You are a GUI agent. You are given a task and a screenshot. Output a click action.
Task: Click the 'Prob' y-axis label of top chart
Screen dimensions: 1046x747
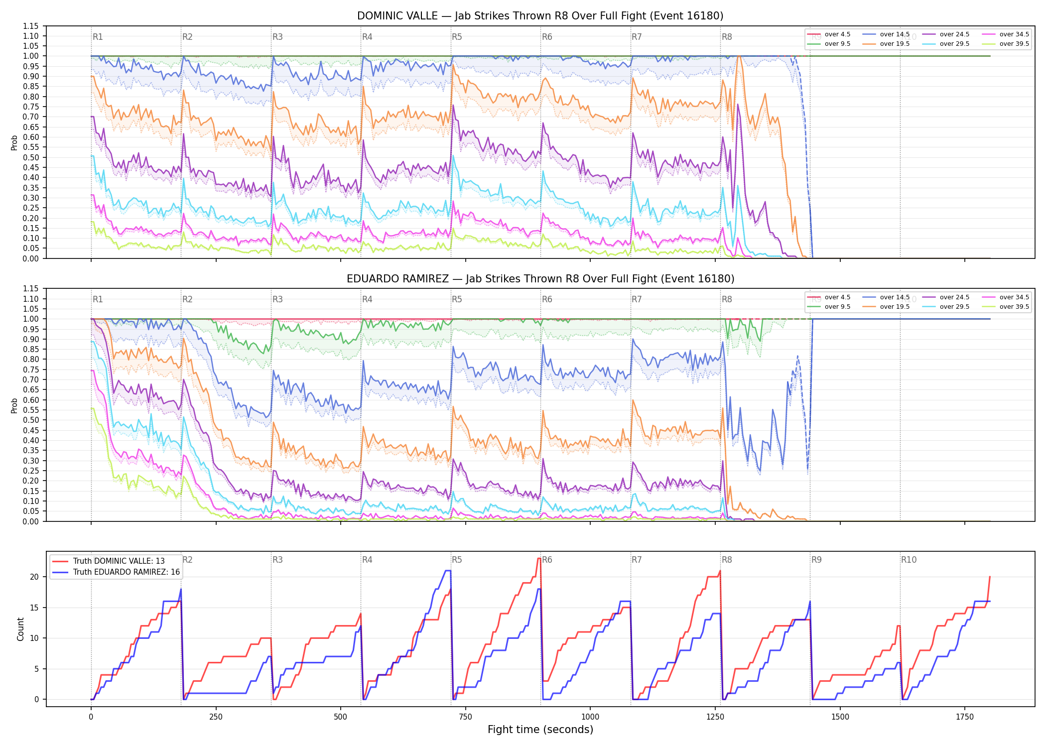tap(14, 142)
